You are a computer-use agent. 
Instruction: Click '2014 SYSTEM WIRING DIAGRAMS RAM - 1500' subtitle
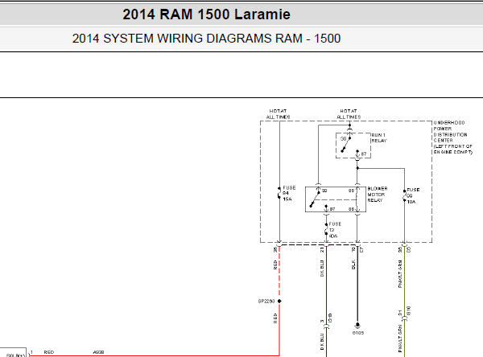206,39
